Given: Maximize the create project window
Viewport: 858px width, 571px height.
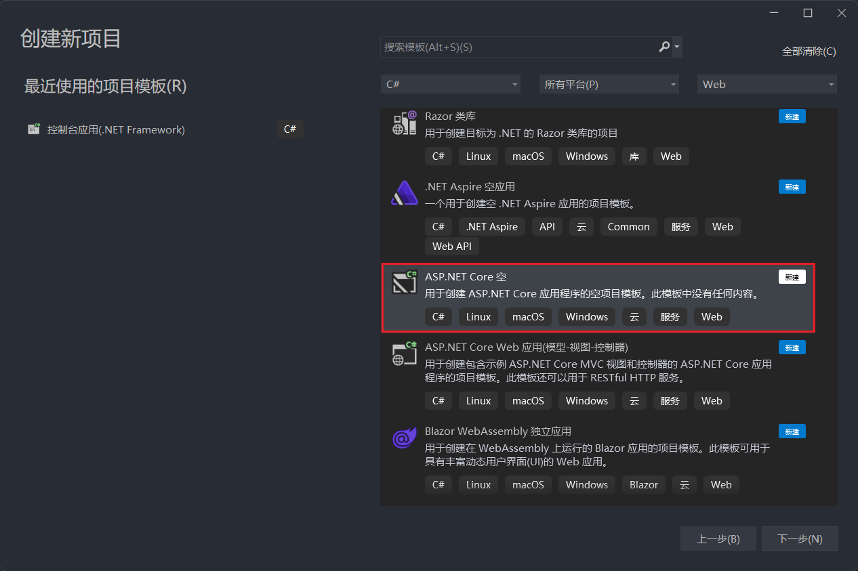Looking at the screenshot, I should click(808, 13).
